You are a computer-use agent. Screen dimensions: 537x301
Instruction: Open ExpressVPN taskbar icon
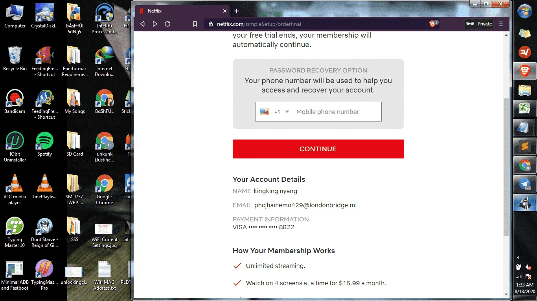pos(525,52)
